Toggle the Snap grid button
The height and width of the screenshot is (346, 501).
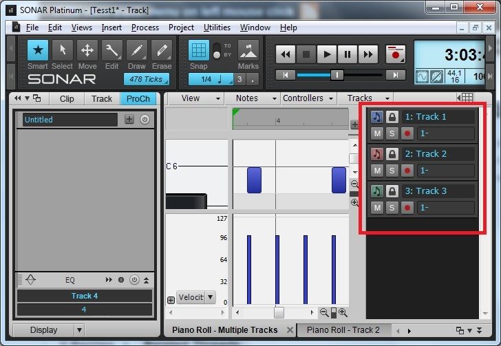tap(199, 50)
